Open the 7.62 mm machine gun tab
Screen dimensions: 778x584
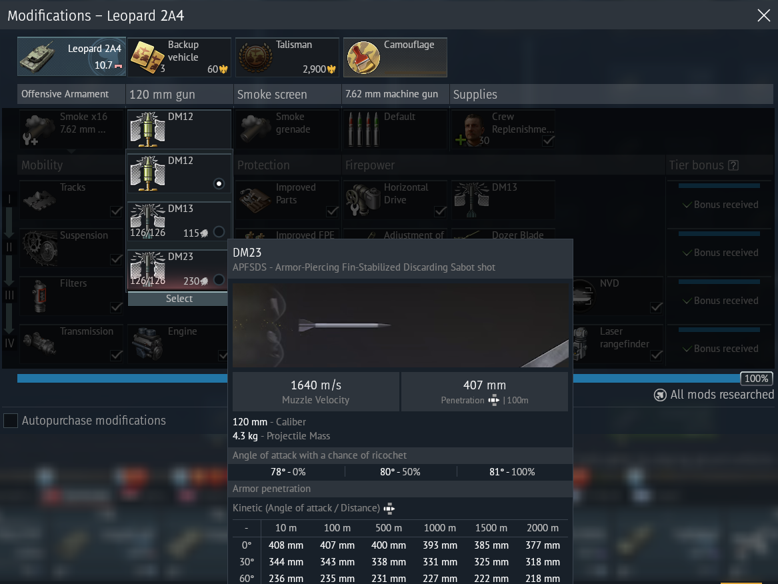pos(395,94)
